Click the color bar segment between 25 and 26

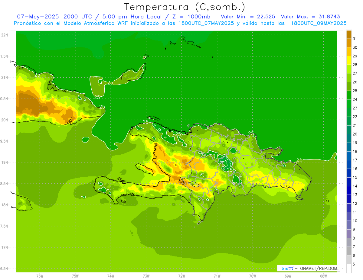pos(349,86)
